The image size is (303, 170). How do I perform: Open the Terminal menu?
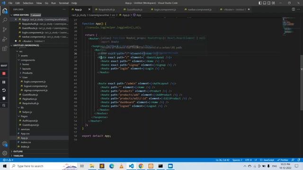pos(64,3)
